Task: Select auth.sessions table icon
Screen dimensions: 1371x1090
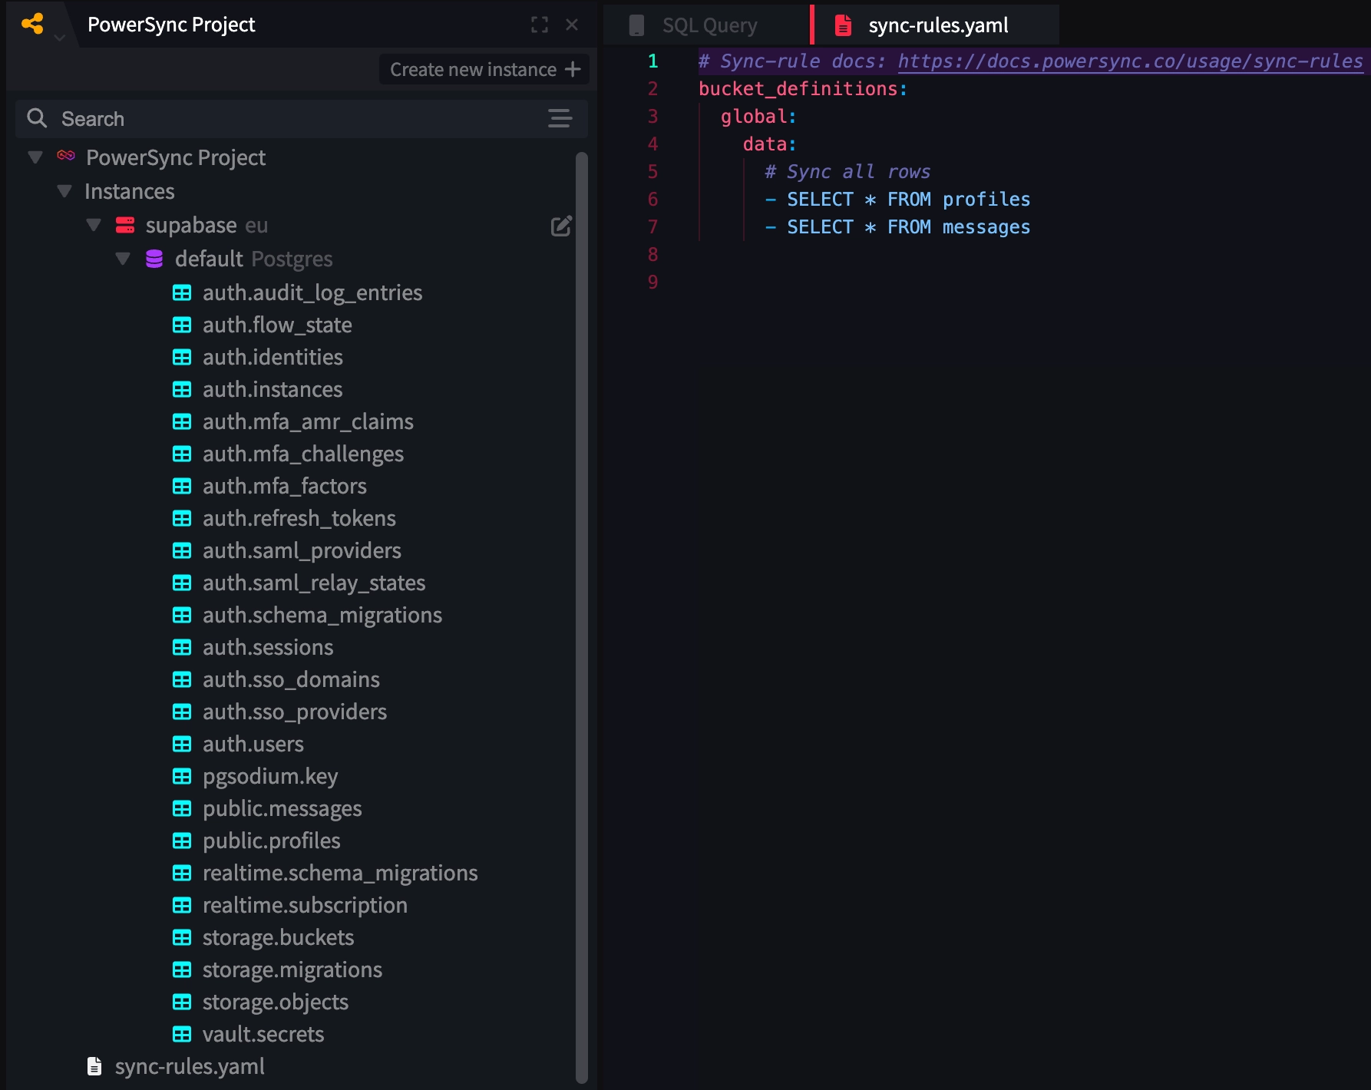Action: 182,647
